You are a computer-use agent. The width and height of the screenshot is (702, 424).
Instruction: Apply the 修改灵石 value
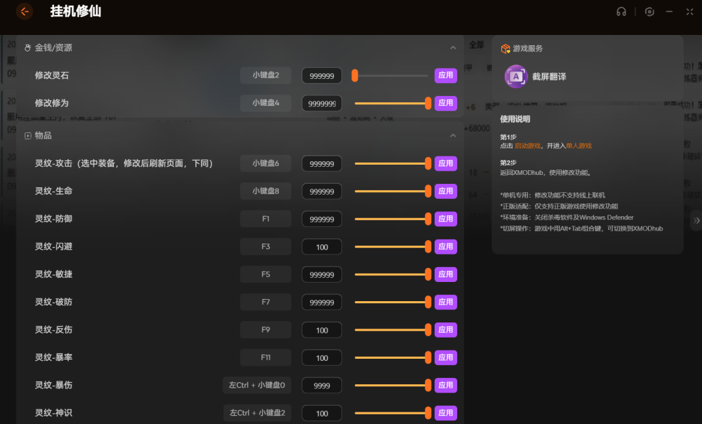[446, 75]
